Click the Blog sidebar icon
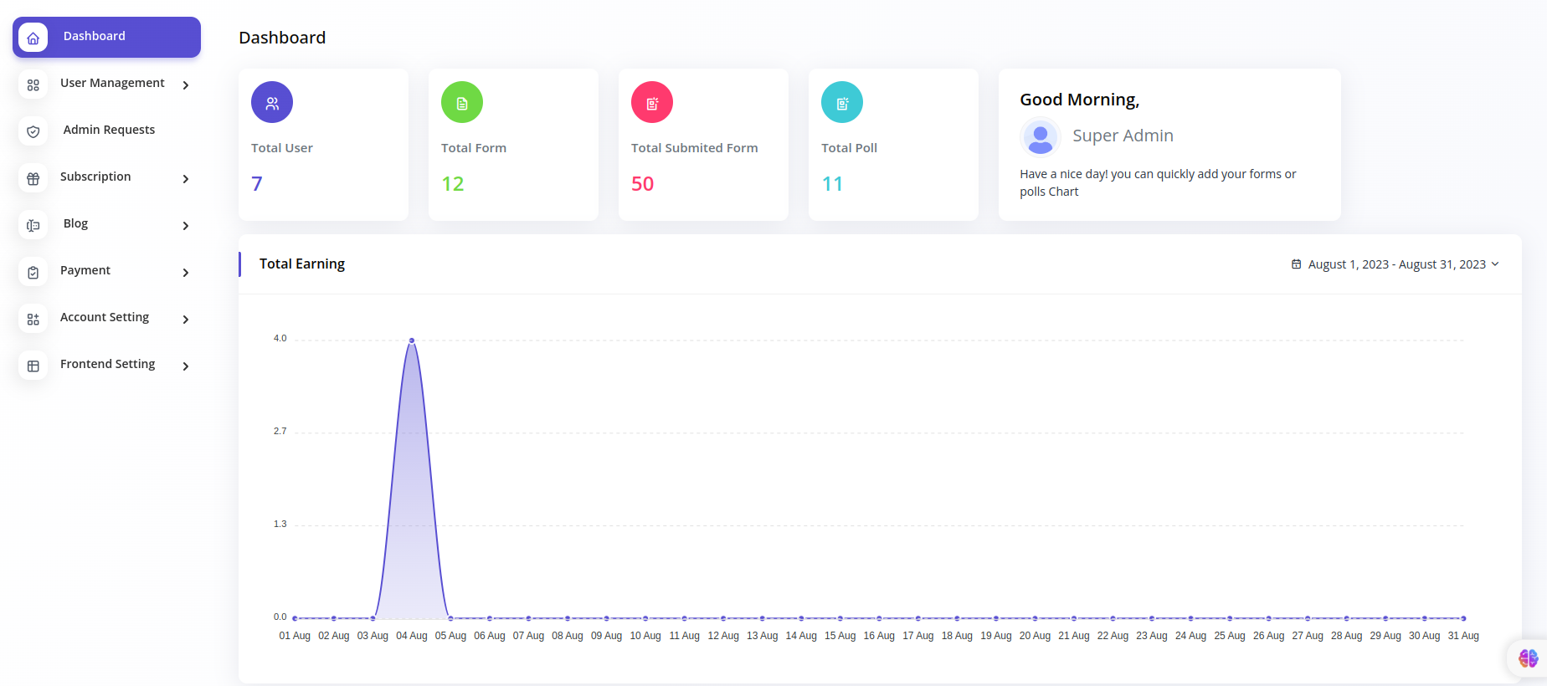Screen dimensions: 1547x686 pos(33,225)
